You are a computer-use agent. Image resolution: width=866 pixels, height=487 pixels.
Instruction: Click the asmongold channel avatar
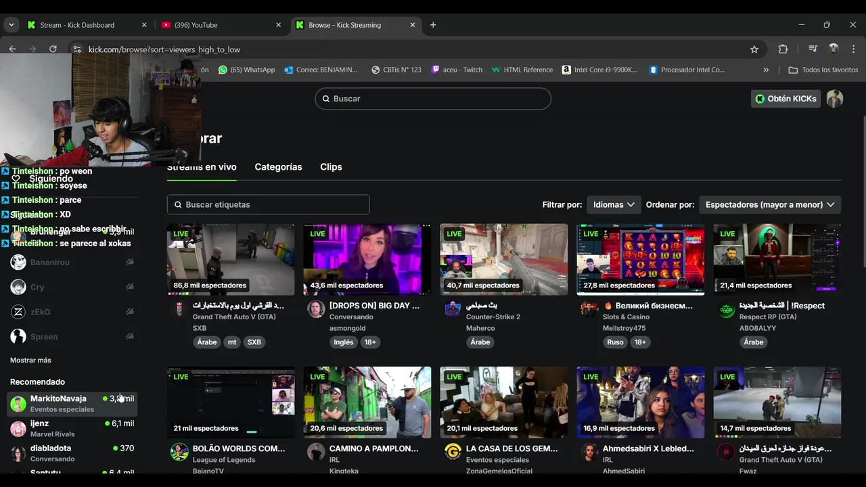[316, 309]
